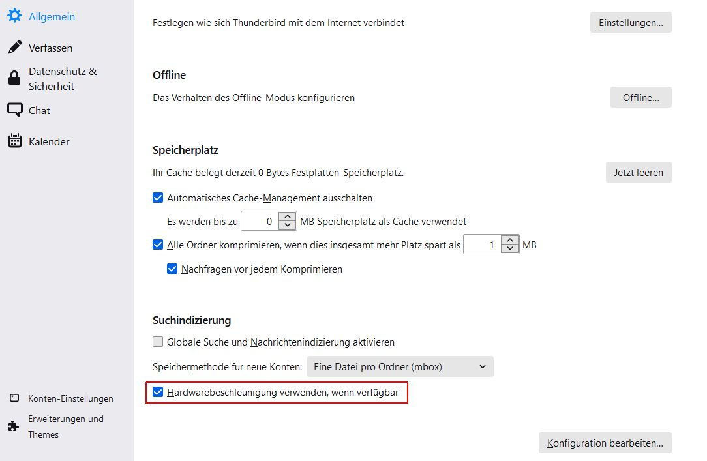Increase the cache size MB spinner
This screenshot has height=461, width=707.
tap(287, 217)
